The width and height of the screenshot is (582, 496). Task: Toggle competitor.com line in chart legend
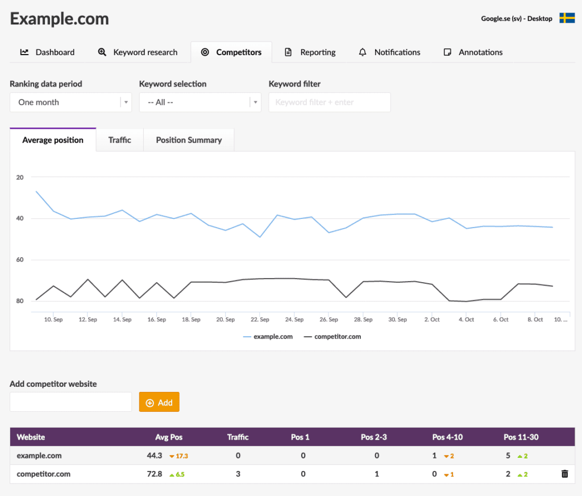[332, 337]
